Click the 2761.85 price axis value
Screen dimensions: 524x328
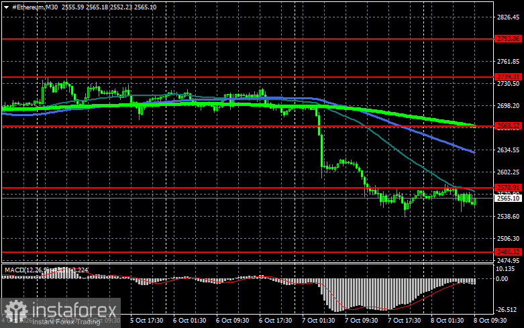click(509, 62)
